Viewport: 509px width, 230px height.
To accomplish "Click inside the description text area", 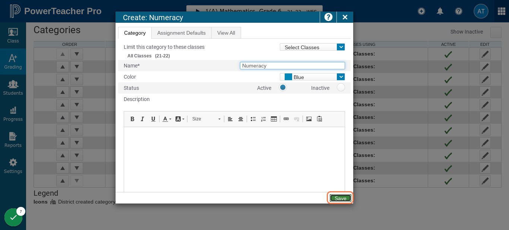I will pos(234,159).
